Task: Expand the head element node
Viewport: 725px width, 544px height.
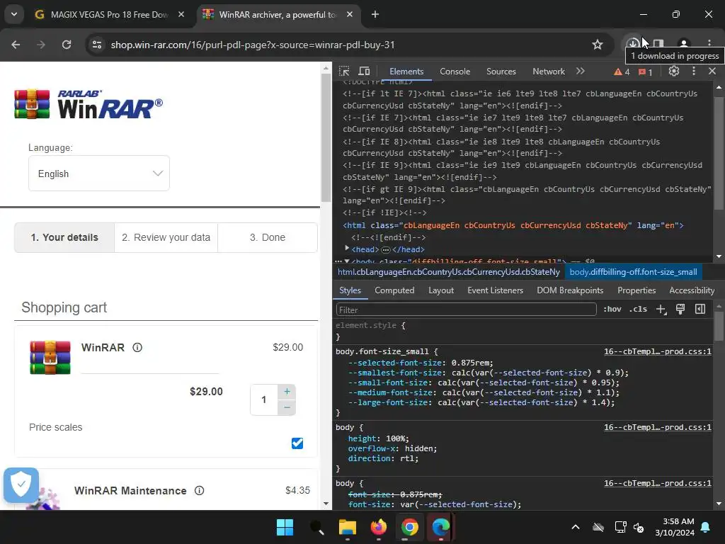Action: pos(347,249)
